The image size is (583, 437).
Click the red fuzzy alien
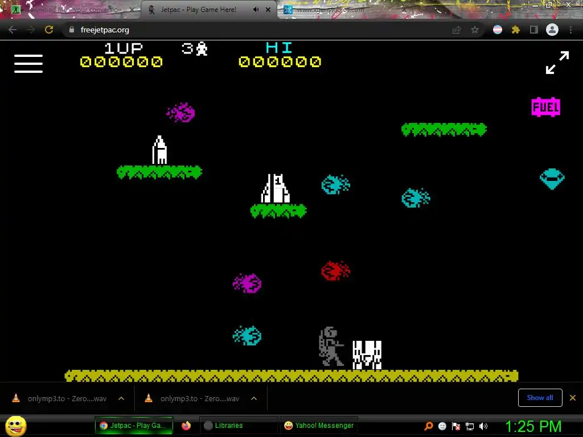tap(335, 270)
